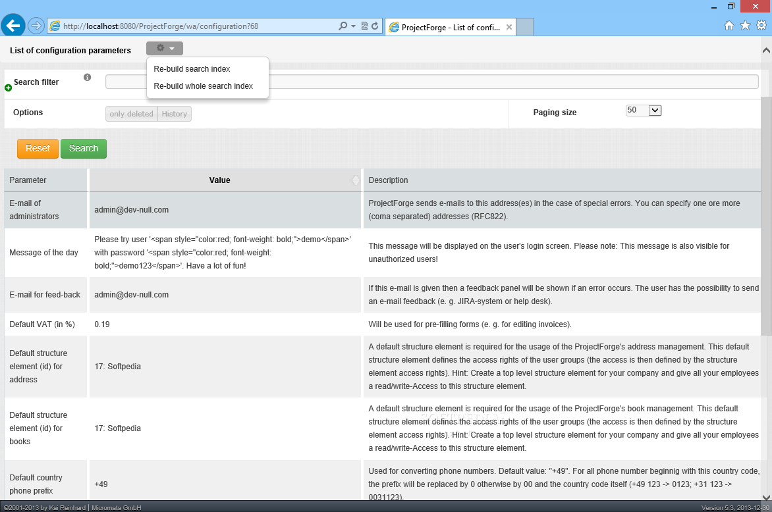Click the browser forward arrow button
This screenshot has width=772, height=512.
[x=36, y=26]
